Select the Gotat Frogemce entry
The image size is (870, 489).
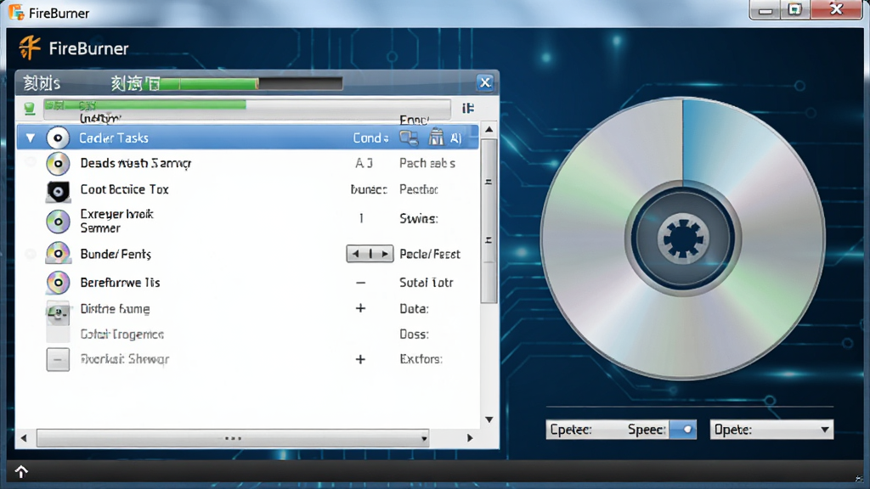click(x=122, y=334)
